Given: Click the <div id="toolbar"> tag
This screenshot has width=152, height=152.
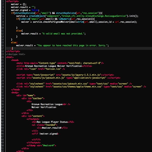Looking at the screenshot, I should pos(33,98).
